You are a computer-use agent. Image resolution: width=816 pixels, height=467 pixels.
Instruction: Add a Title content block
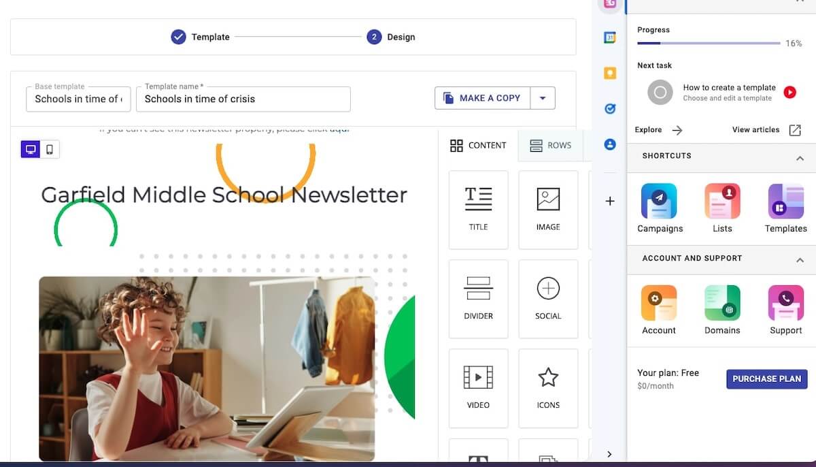478,210
